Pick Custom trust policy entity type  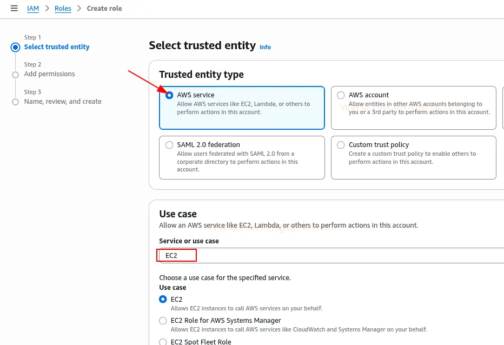pyautogui.click(x=341, y=145)
